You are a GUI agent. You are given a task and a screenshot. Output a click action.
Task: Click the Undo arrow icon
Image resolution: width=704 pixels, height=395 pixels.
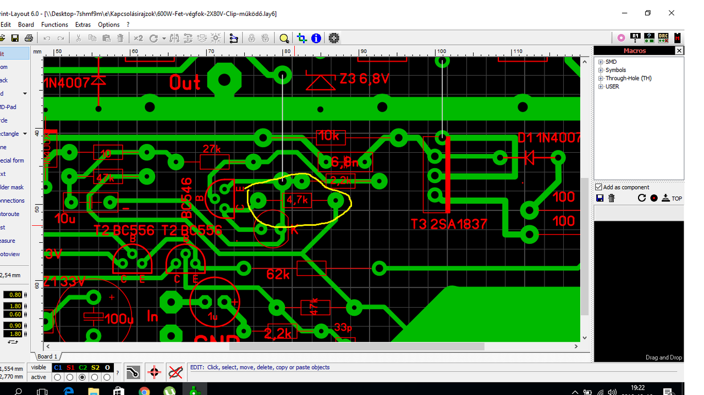(47, 38)
